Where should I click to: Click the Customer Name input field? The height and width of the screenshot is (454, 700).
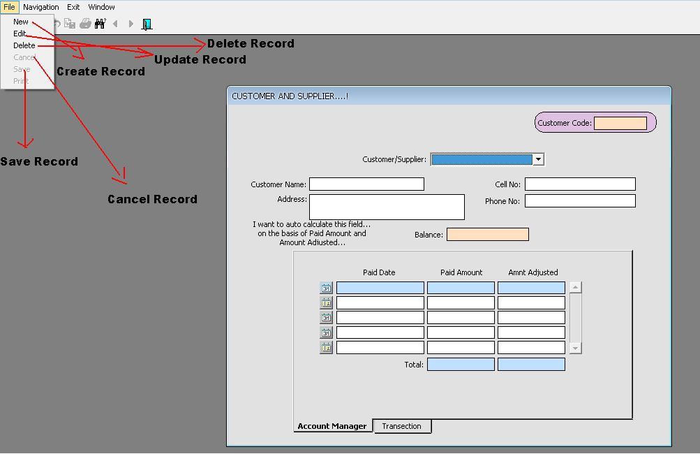[x=366, y=184]
